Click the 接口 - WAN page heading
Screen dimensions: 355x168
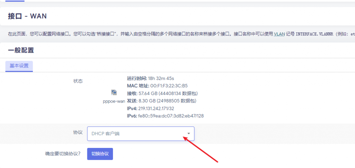pyautogui.click(x=27, y=16)
